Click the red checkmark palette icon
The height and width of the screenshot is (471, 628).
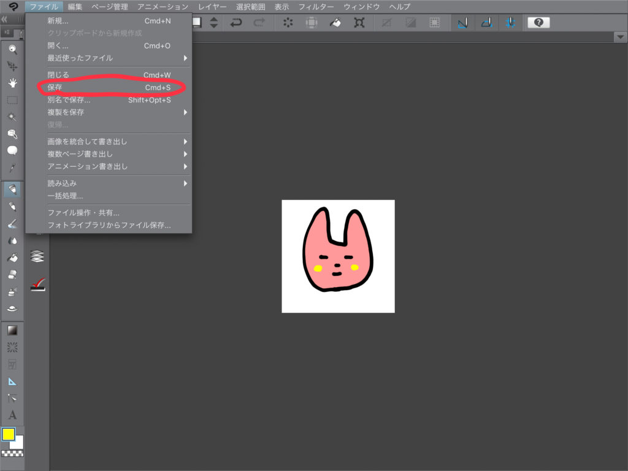coord(37,285)
